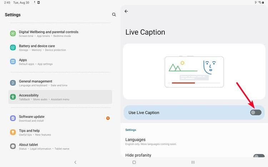
Task: Open the Accessibility settings entry
Action: pos(60,97)
